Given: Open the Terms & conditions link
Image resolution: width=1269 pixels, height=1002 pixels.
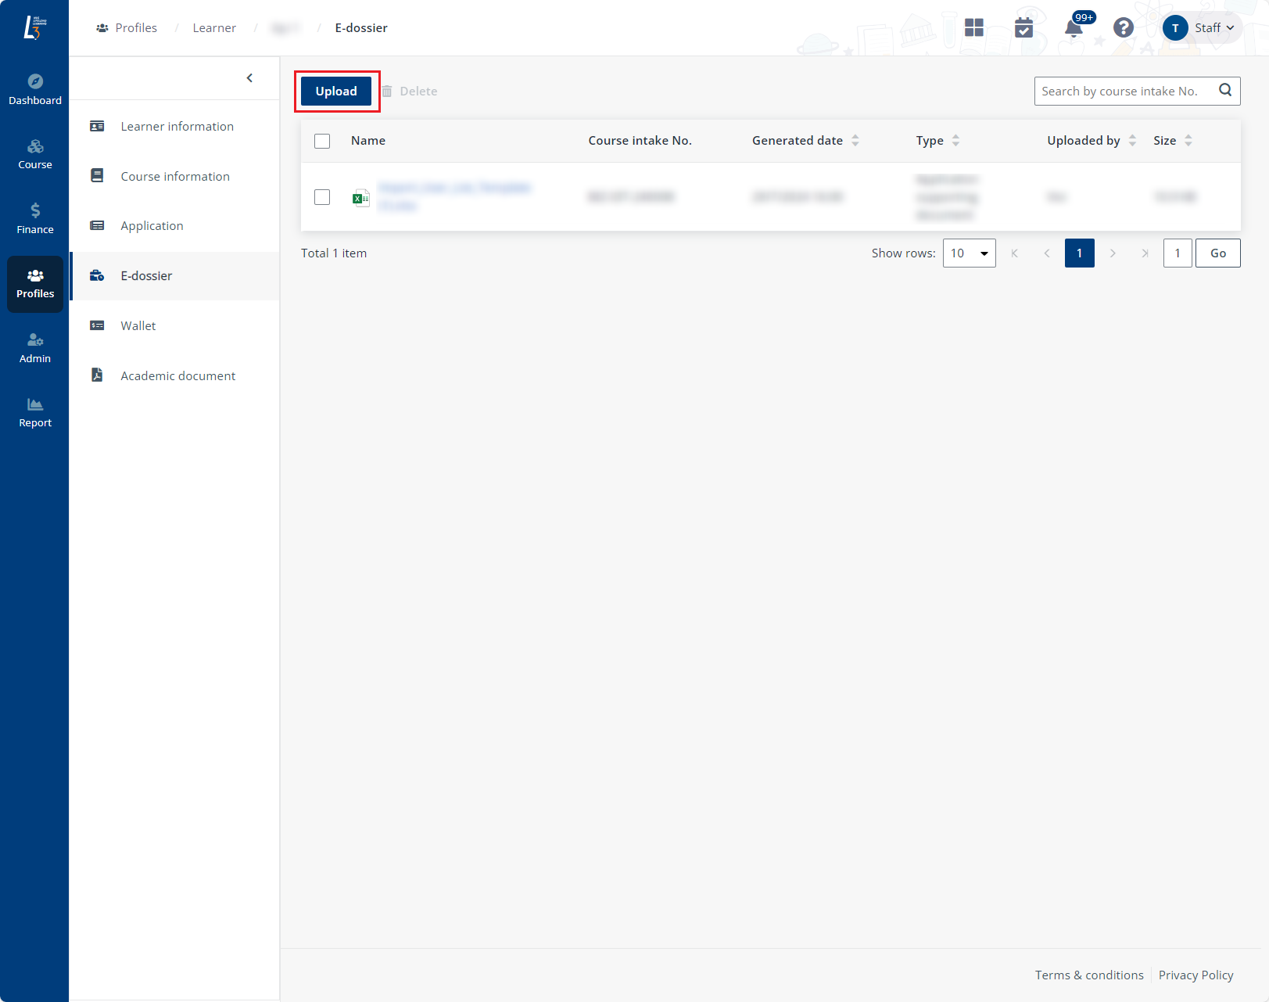Looking at the screenshot, I should point(1089,975).
